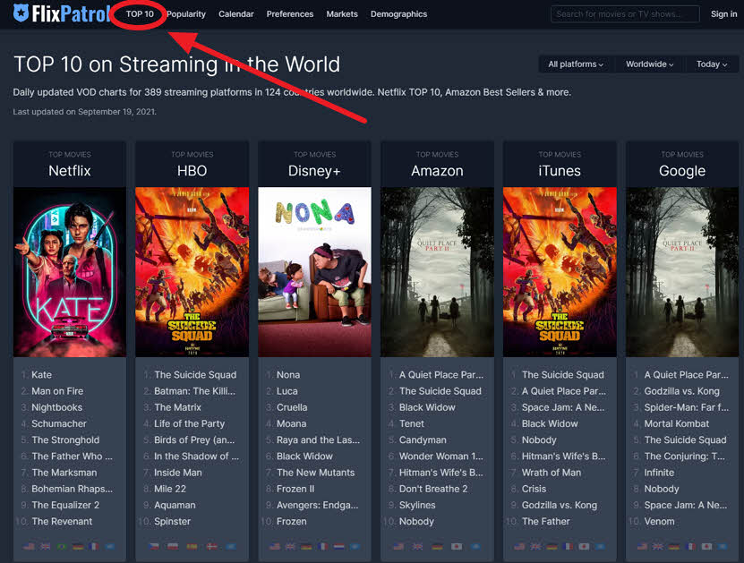Select the Germany flag under the Google list
The width and height of the screenshot is (744, 563).
click(674, 546)
